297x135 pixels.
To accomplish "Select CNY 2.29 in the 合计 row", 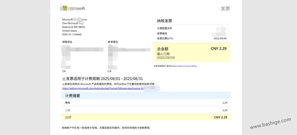I will pos(221,117).
